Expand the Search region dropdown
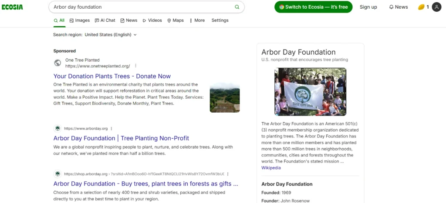 tap(111, 35)
